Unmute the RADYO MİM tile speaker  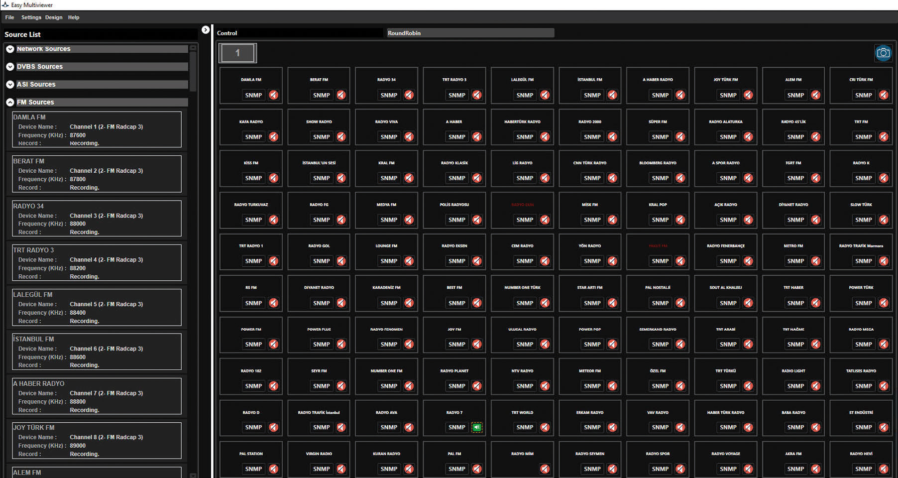coord(545,469)
